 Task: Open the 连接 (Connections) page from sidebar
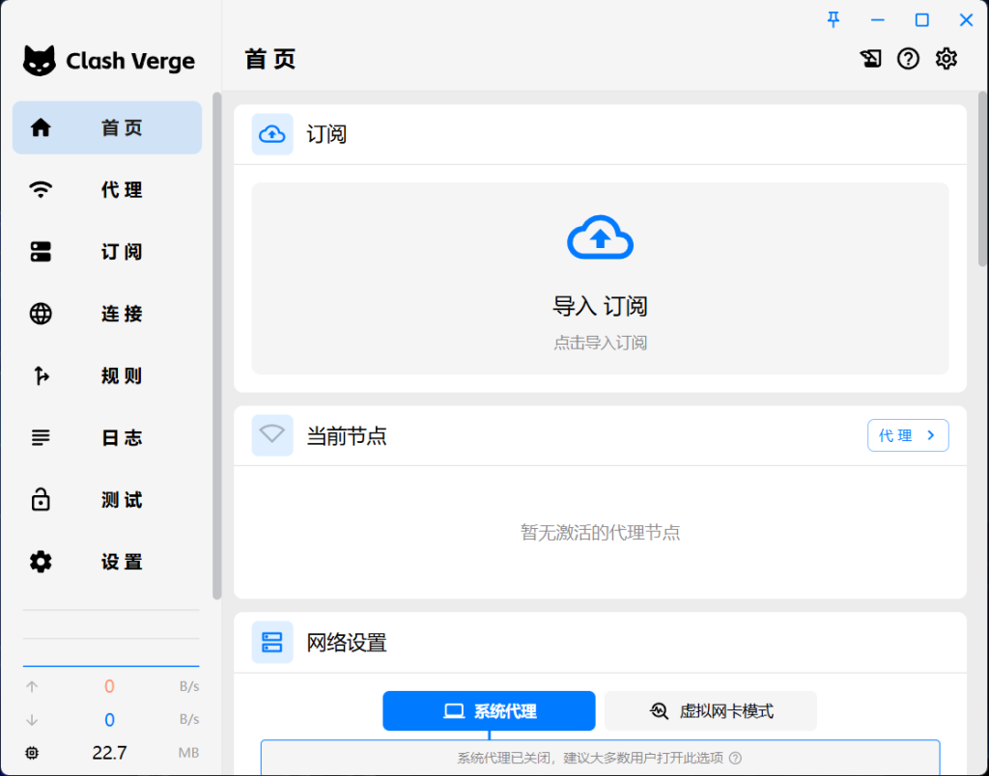pos(106,314)
